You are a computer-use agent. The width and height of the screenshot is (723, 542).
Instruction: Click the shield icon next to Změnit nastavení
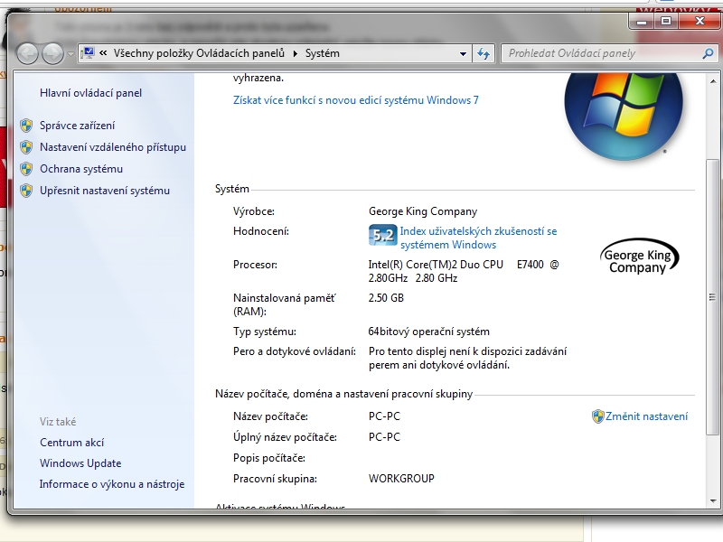pyautogui.click(x=597, y=416)
